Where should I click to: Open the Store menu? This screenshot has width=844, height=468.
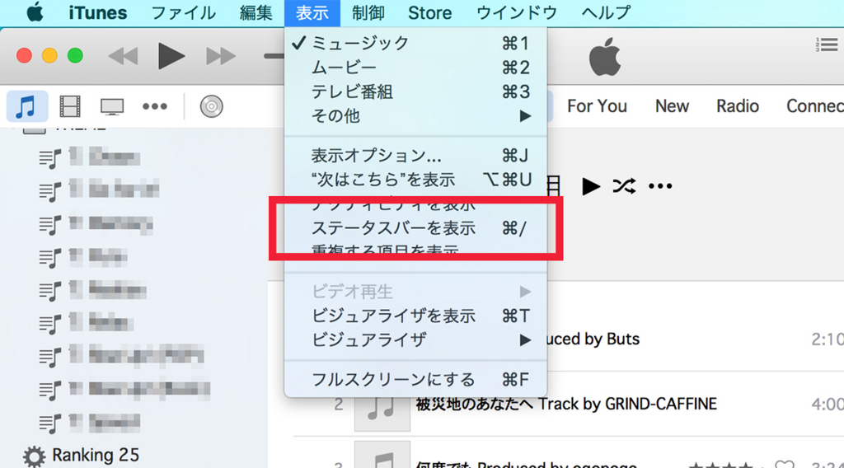coord(429,12)
